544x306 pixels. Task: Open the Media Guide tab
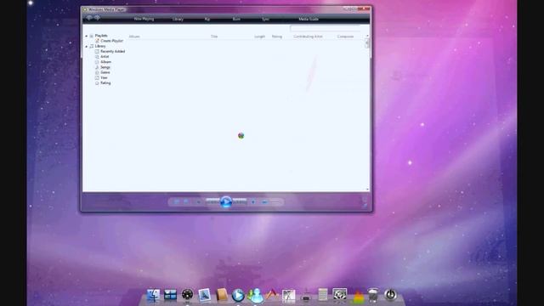coord(309,19)
